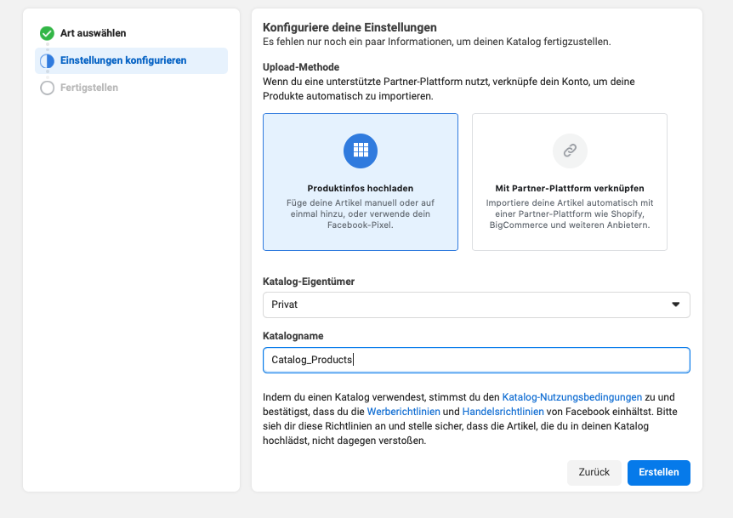Image resolution: width=733 pixels, height=518 pixels.
Task: Click the green checkmark icon beside Art auswählen
Action: click(47, 33)
